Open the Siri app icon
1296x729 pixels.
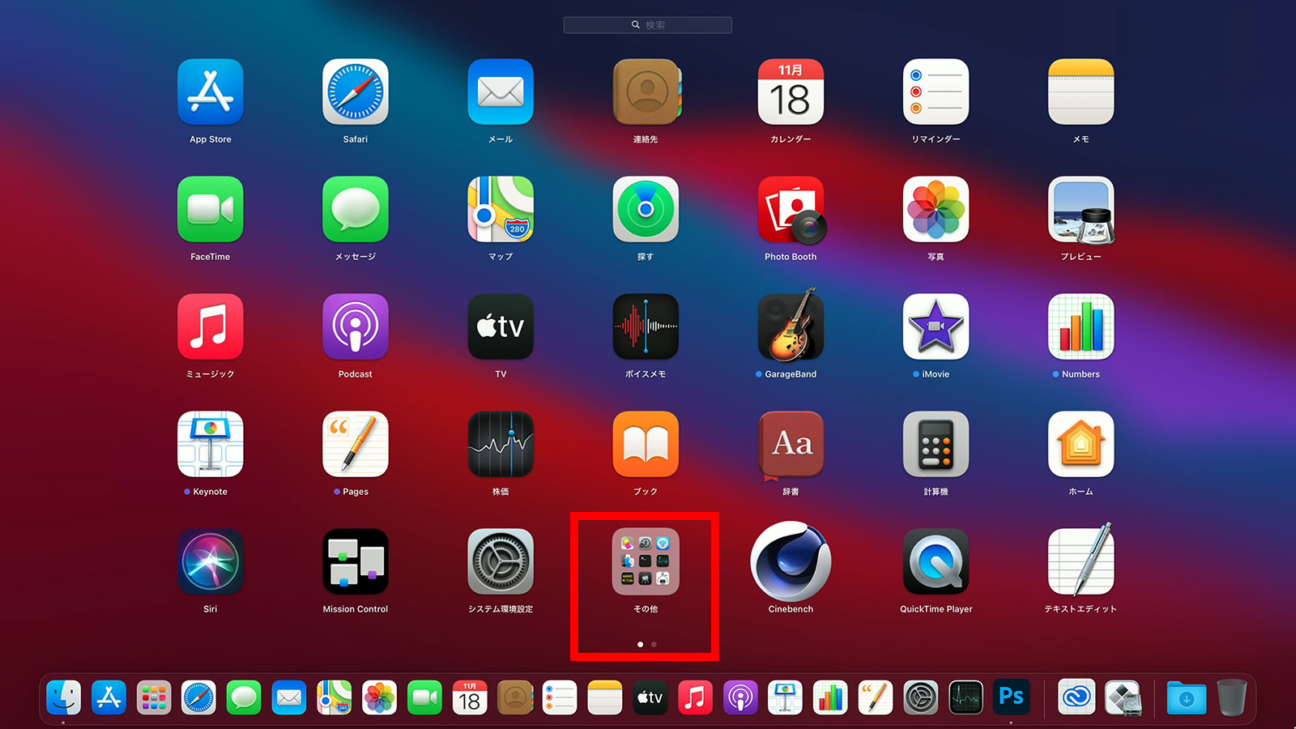[210, 562]
